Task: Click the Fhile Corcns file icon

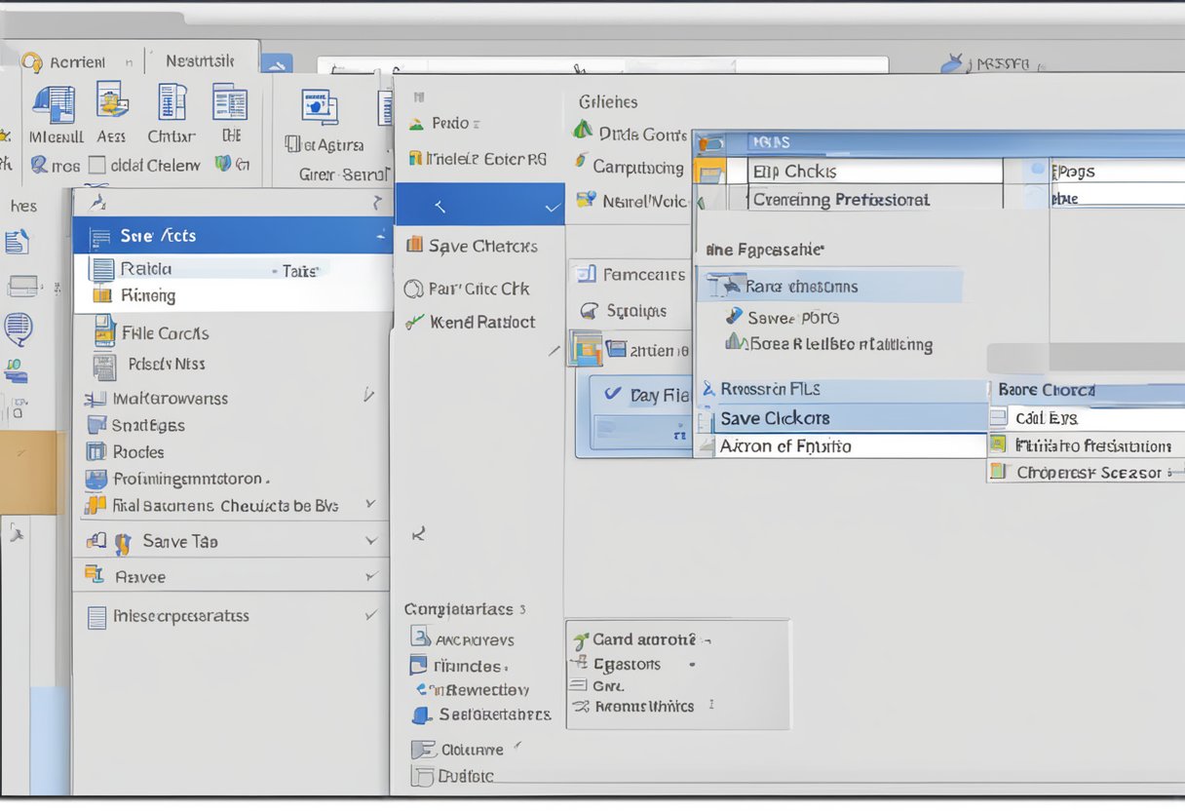Action: 104,332
